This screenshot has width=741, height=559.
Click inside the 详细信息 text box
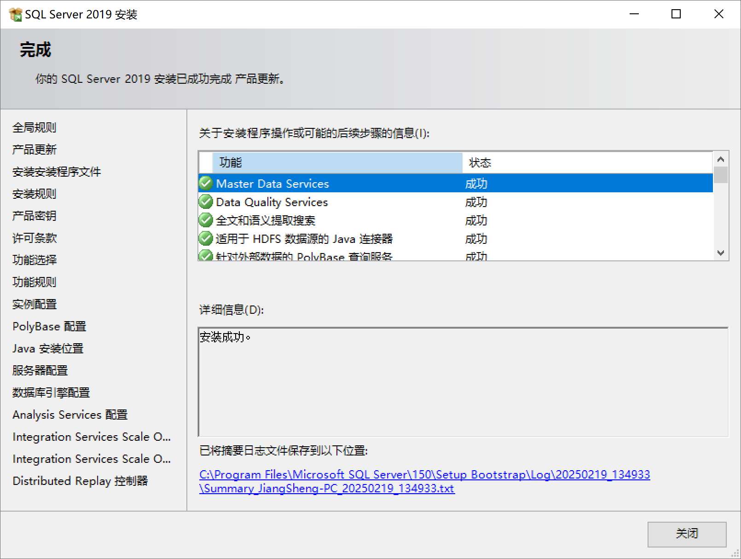point(463,382)
